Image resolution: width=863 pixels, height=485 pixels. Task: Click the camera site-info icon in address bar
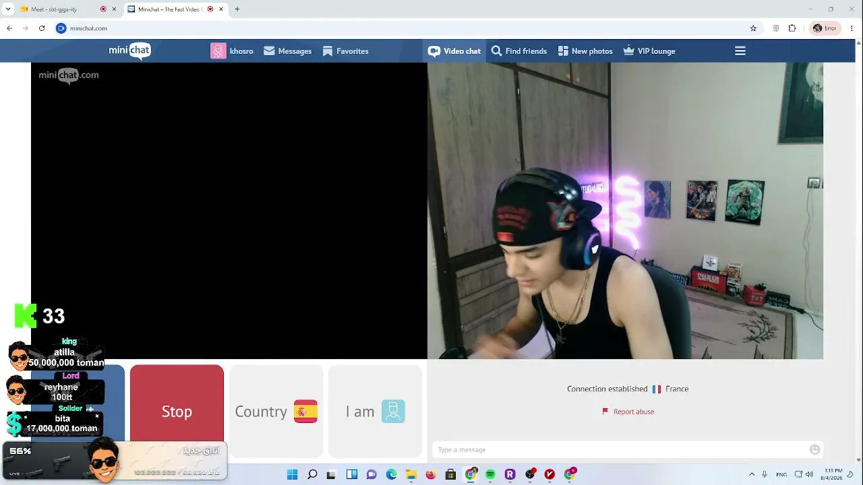[61, 28]
